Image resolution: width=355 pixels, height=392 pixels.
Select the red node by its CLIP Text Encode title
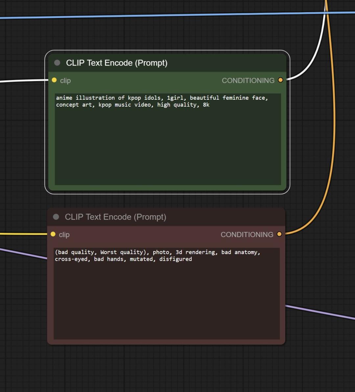[115, 217]
